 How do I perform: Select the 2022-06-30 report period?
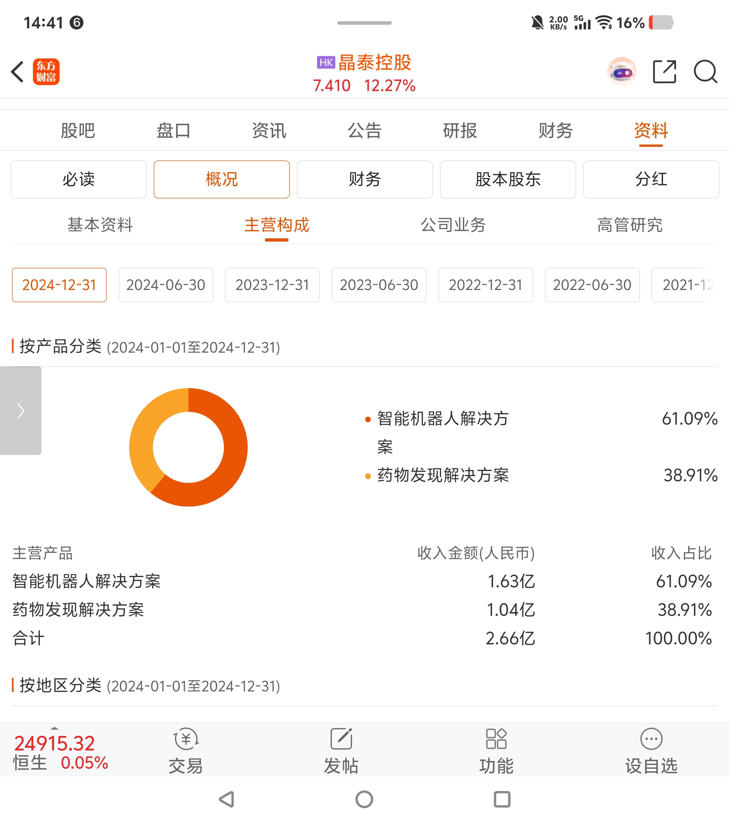pyautogui.click(x=592, y=285)
